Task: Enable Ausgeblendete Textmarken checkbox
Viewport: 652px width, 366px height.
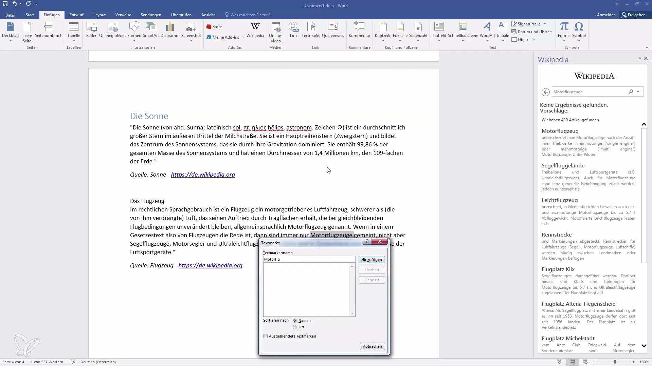Action: pyautogui.click(x=265, y=336)
